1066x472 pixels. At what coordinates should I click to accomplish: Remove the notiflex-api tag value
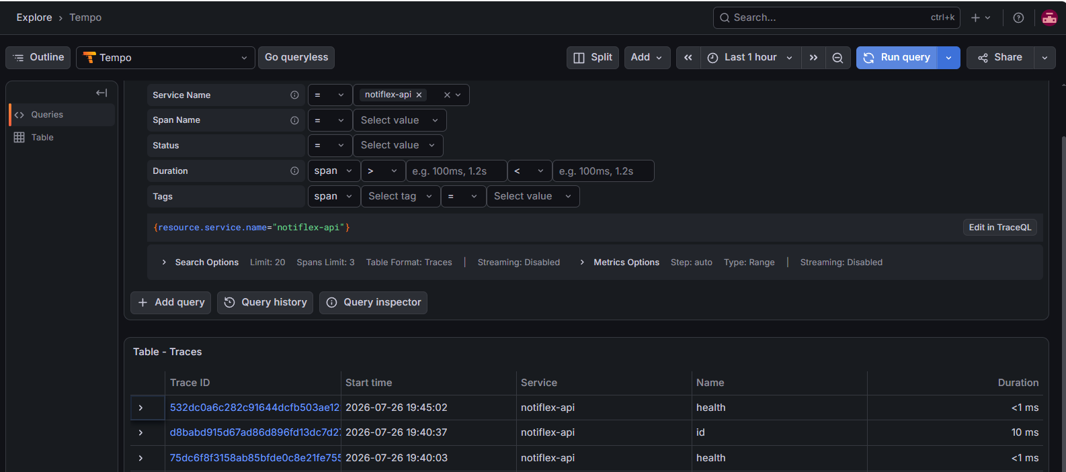coord(419,95)
